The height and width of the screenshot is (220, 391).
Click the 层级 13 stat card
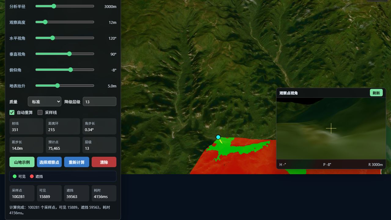tap(99, 145)
